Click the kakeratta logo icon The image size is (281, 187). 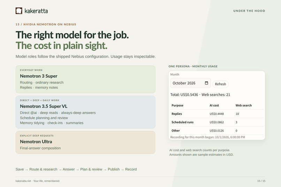(19, 11)
